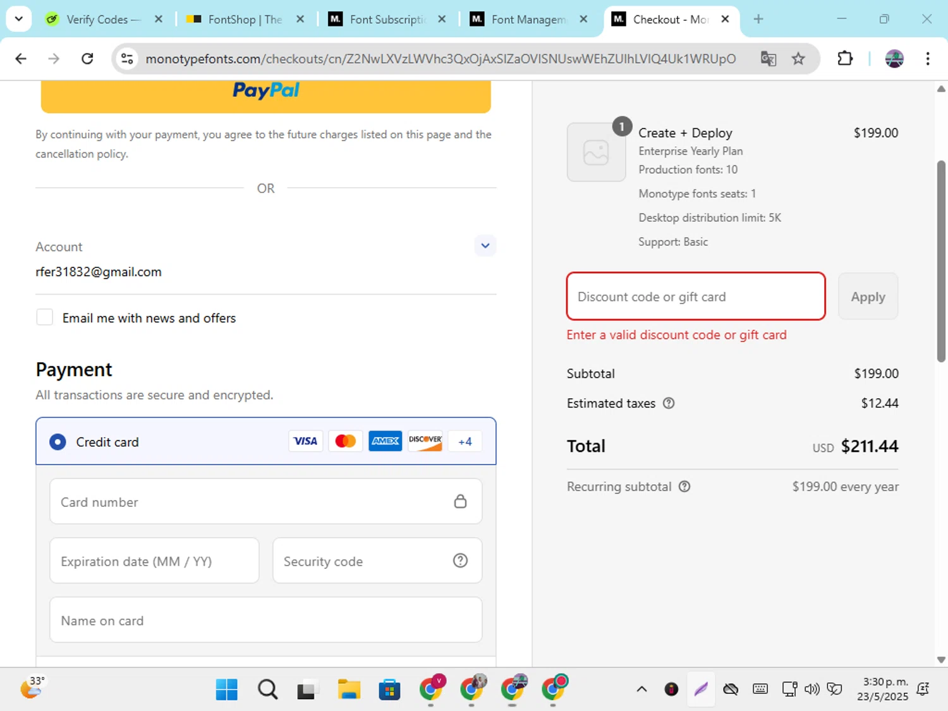
Task: Open Windows taskbar Search
Action: [267, 690]
